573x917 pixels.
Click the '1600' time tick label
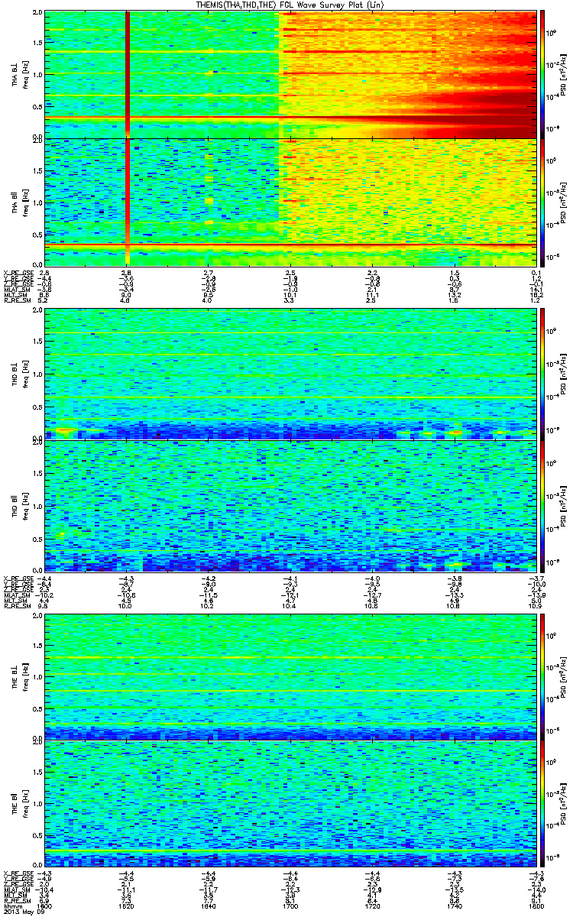(45, 905)
